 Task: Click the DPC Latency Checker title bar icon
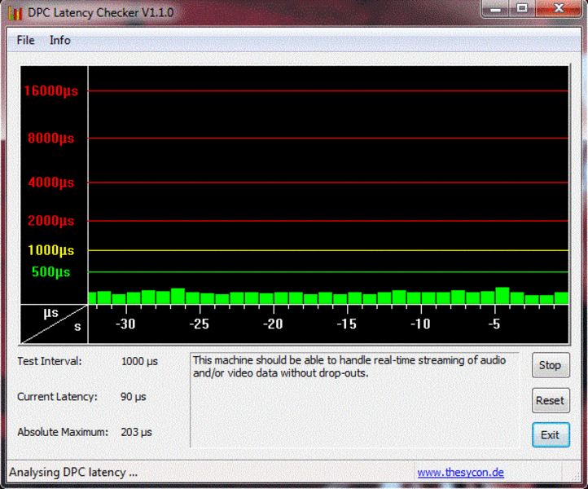point(15,13)
